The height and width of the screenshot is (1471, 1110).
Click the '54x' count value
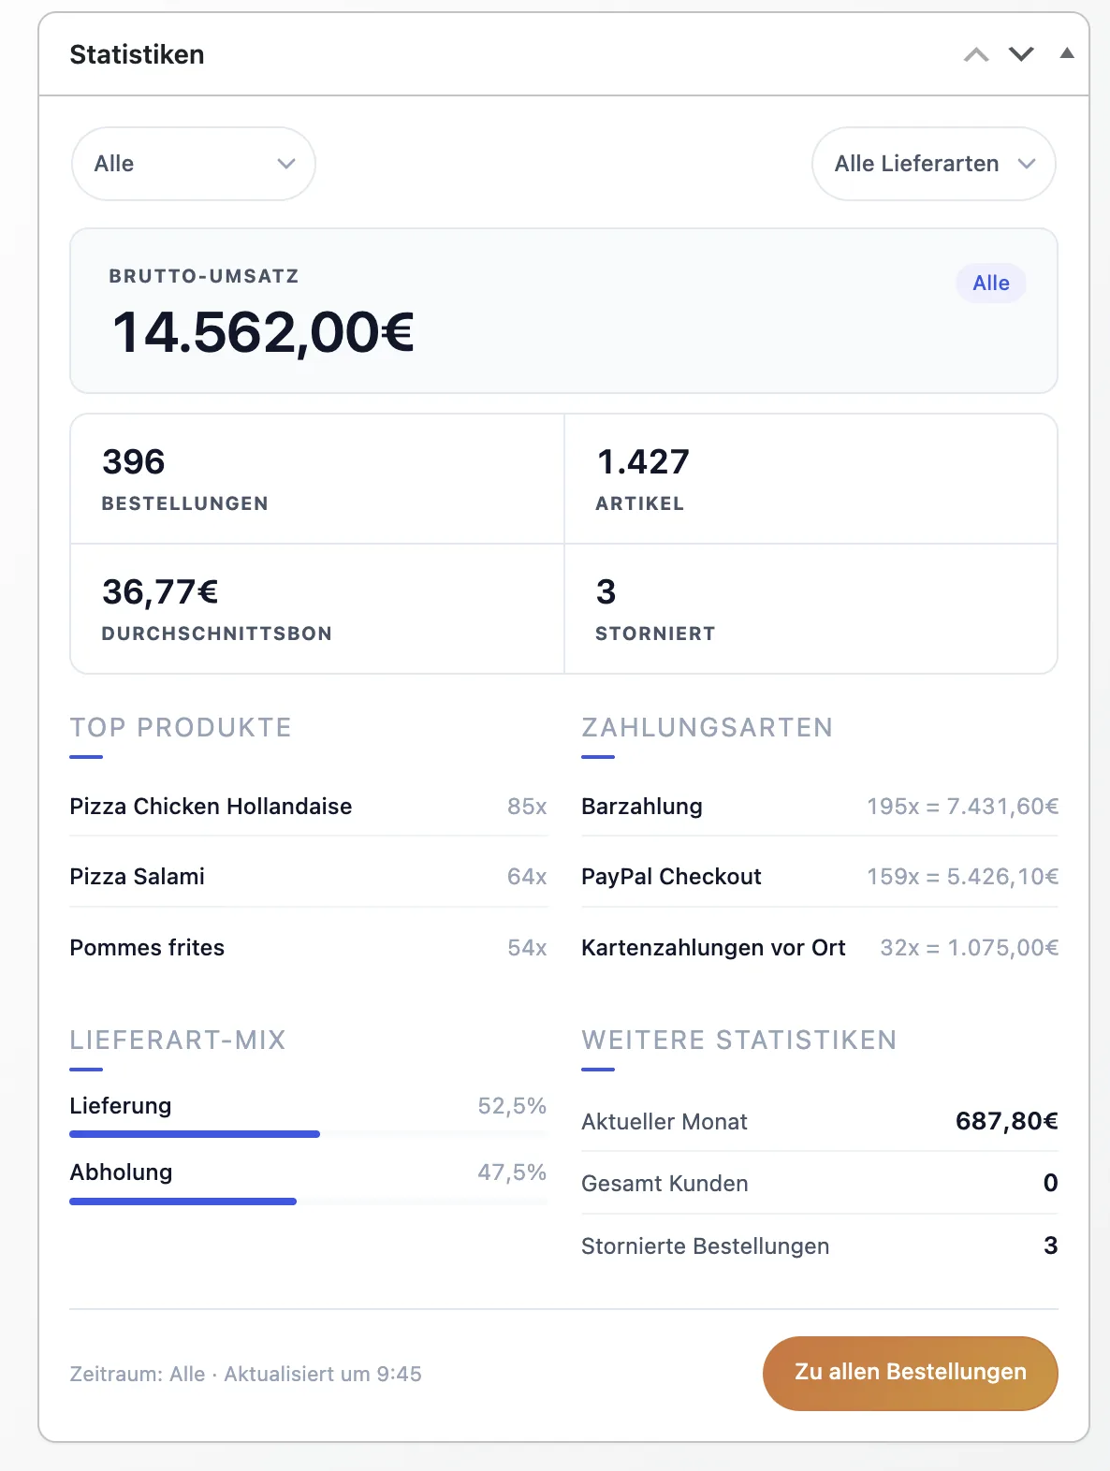point(527,948)
